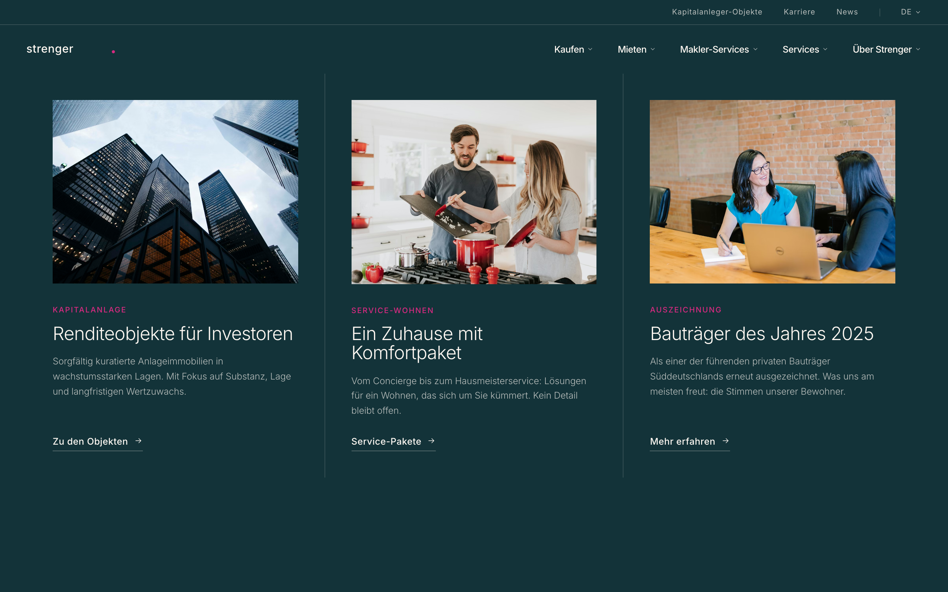Screen dimensions: 948x592
Task: Click the strenger logo
Action: tap(50, 49)
